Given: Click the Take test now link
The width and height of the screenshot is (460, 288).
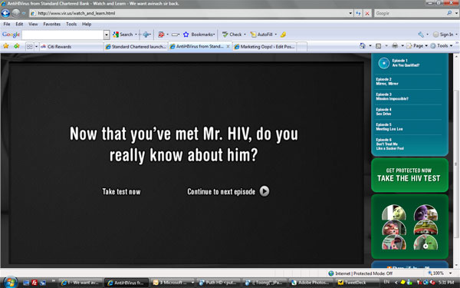Looking at the screenshot, I should [x=121, y=191].
